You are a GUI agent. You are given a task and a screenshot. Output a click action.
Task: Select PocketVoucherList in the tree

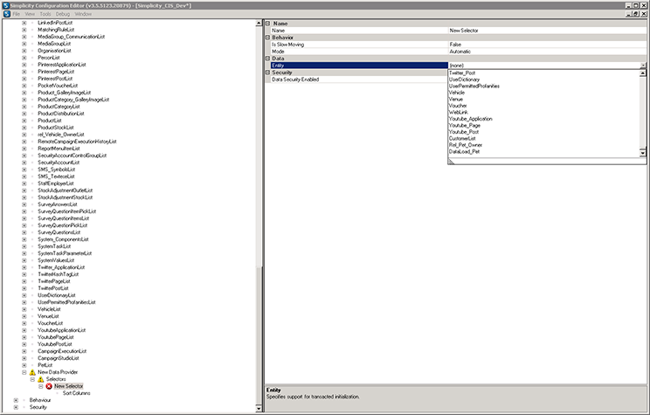coord(58,86)
